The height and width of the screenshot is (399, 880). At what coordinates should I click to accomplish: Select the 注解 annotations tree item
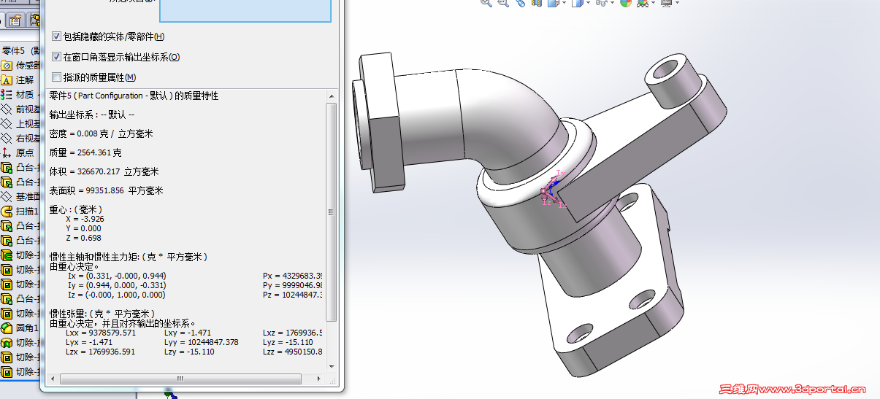18,80
